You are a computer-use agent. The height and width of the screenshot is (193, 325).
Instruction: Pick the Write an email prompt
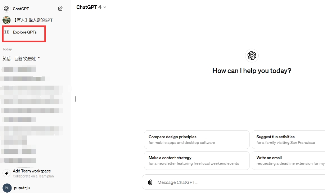coord(288,161)
